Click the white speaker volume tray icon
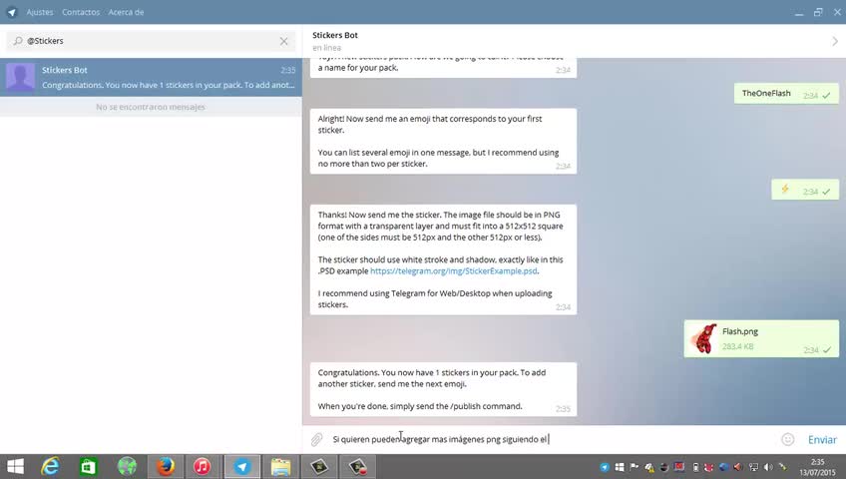This screenshot has height=479, width=846. pos(768,467)
